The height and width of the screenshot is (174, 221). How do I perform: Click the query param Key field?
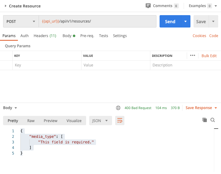(x=47, y=65)
